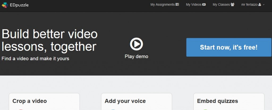Click the EDpuzzle brand name text

point(19,5)
